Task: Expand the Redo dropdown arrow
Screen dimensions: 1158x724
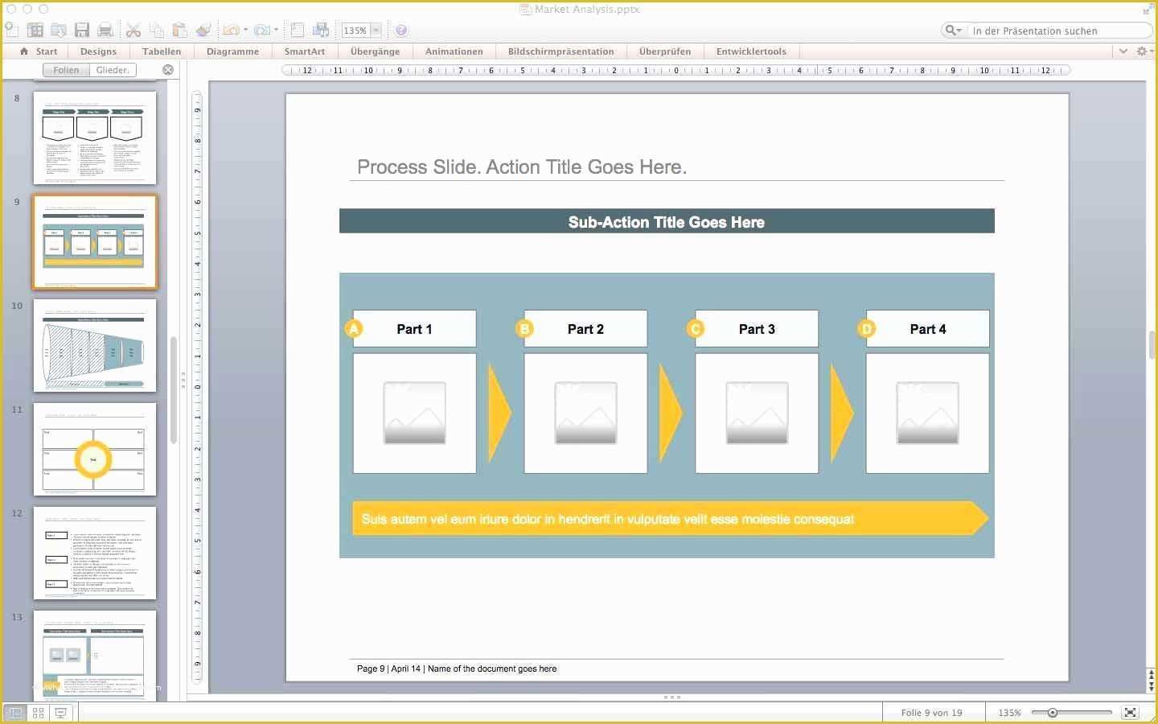Action: [x=276, y=30]
